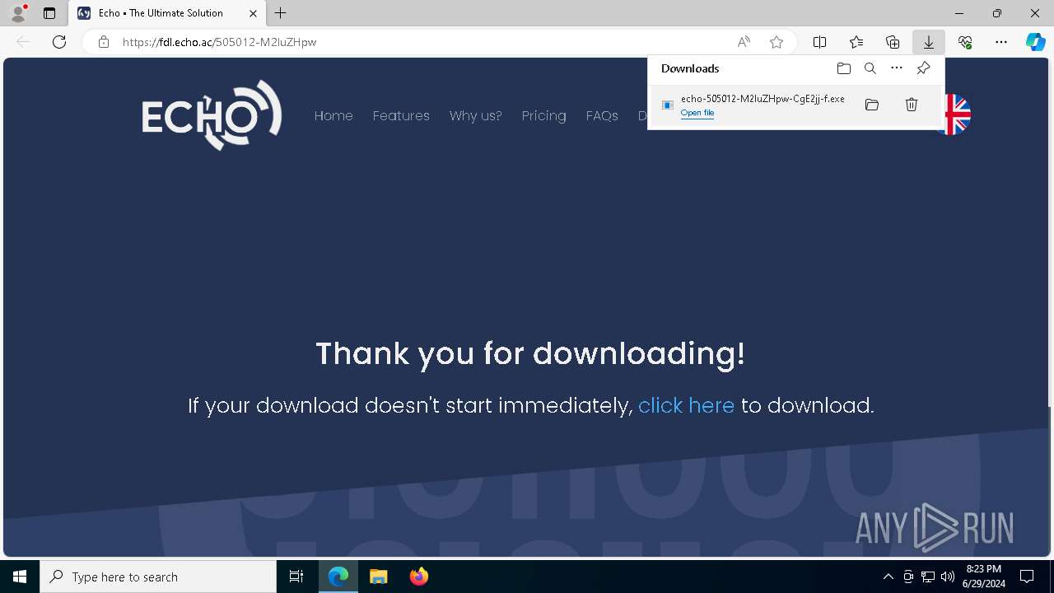Open the Windows Start menu
The height and width of the screenshot is (593, 1054).
pos(20,577)
